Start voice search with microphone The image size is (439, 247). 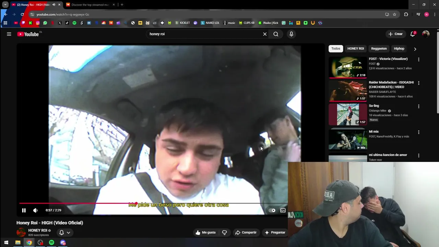point(291,34)
